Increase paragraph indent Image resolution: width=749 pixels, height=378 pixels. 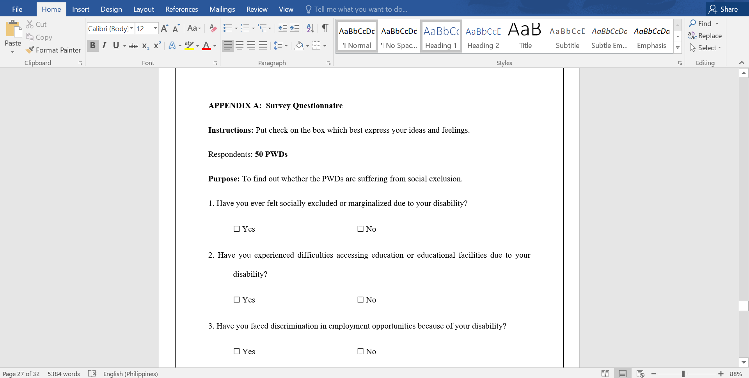[295, 28]
